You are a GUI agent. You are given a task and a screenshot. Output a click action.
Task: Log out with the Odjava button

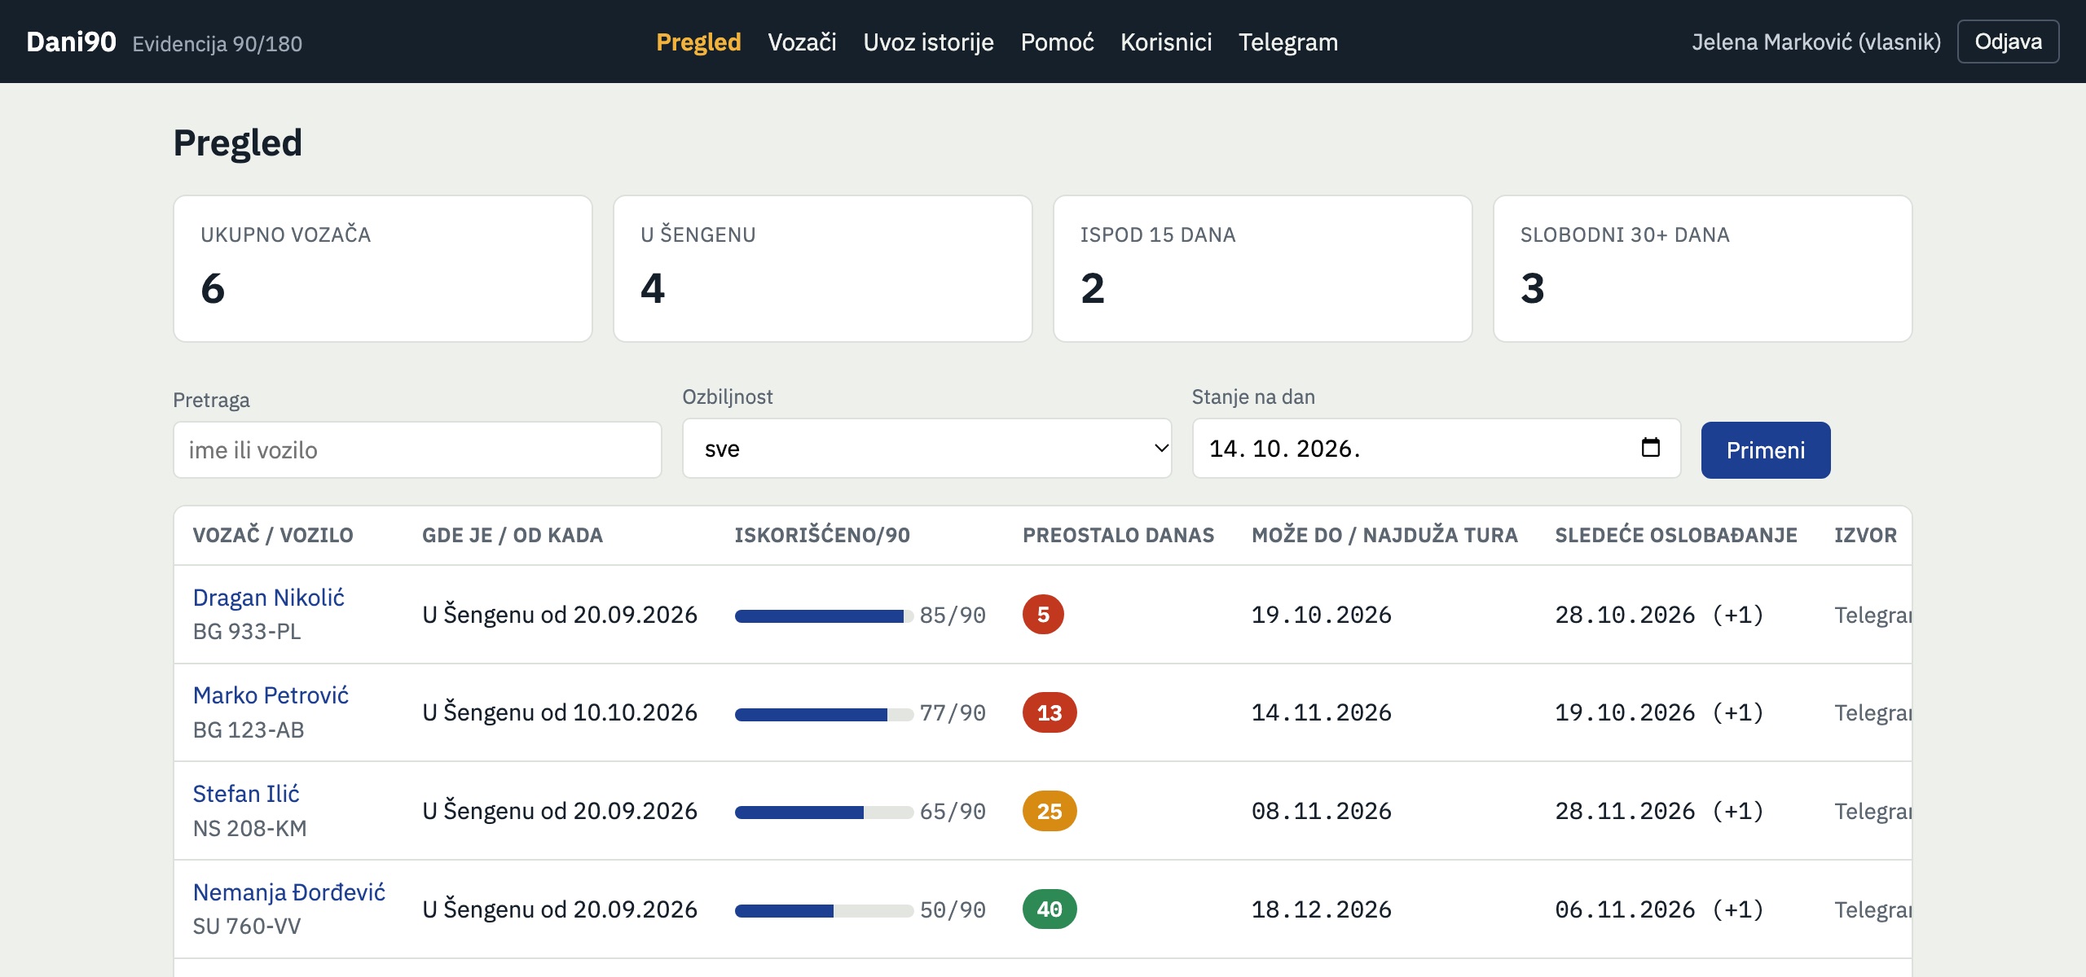point(2008,42)
